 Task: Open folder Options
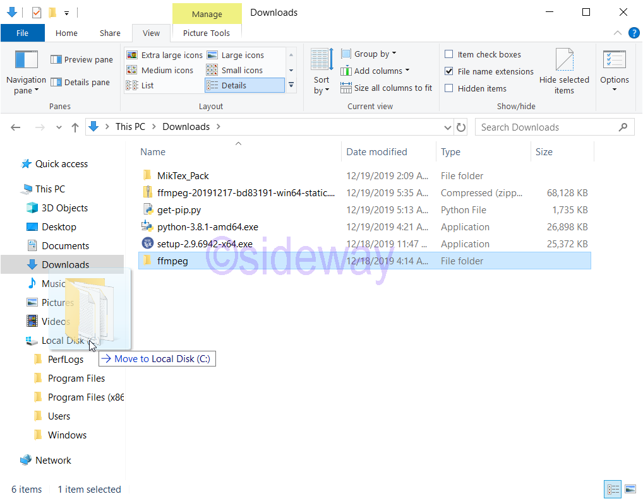tap(615, 72)
